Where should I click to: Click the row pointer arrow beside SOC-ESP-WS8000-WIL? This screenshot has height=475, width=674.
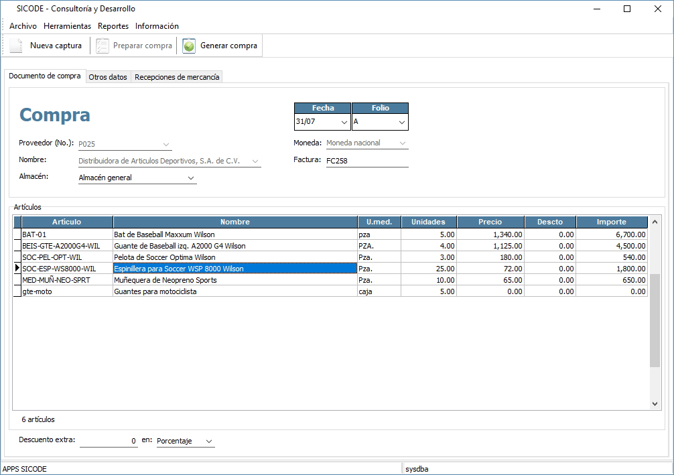pos(17,269)
